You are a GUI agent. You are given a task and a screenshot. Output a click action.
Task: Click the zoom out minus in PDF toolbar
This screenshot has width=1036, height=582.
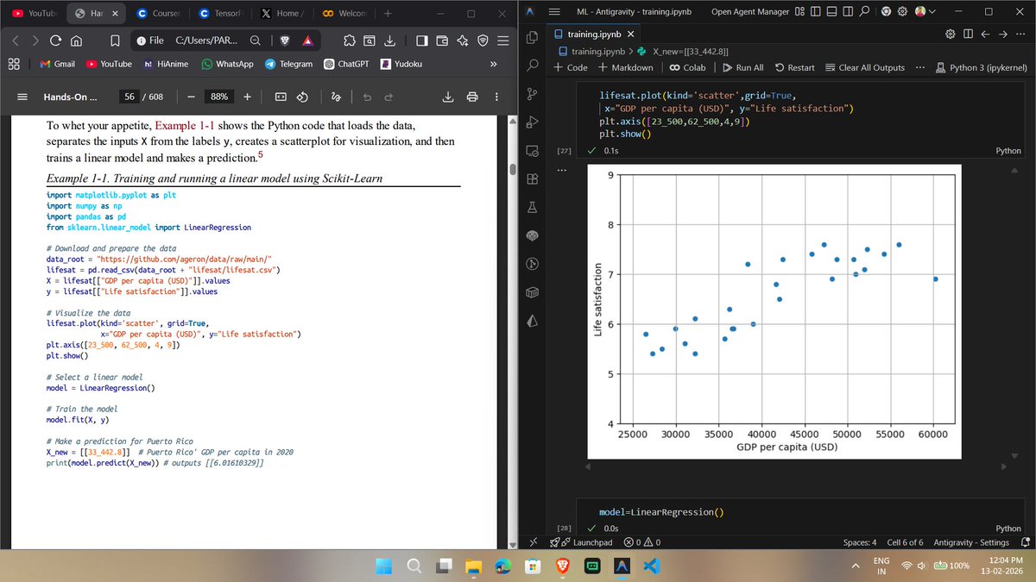[190, 97]
